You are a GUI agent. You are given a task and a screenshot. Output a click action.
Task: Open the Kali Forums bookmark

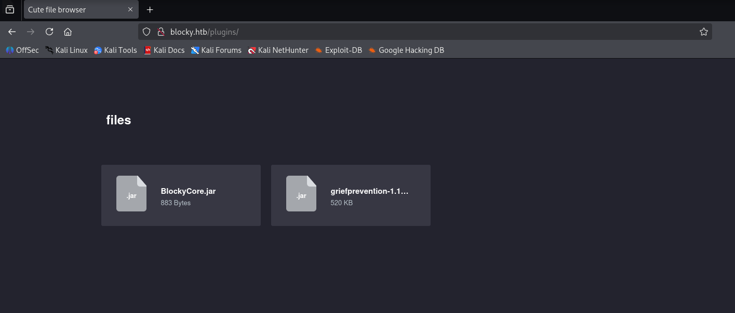(x=216, y=50)
